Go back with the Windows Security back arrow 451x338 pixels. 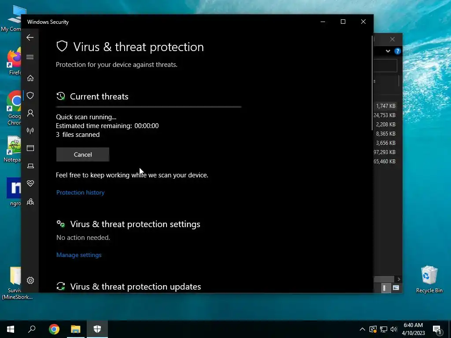(30, 37)
